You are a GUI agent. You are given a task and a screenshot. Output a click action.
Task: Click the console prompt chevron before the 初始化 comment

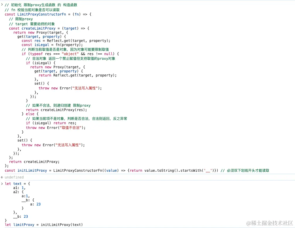click(x=2, y=4)
